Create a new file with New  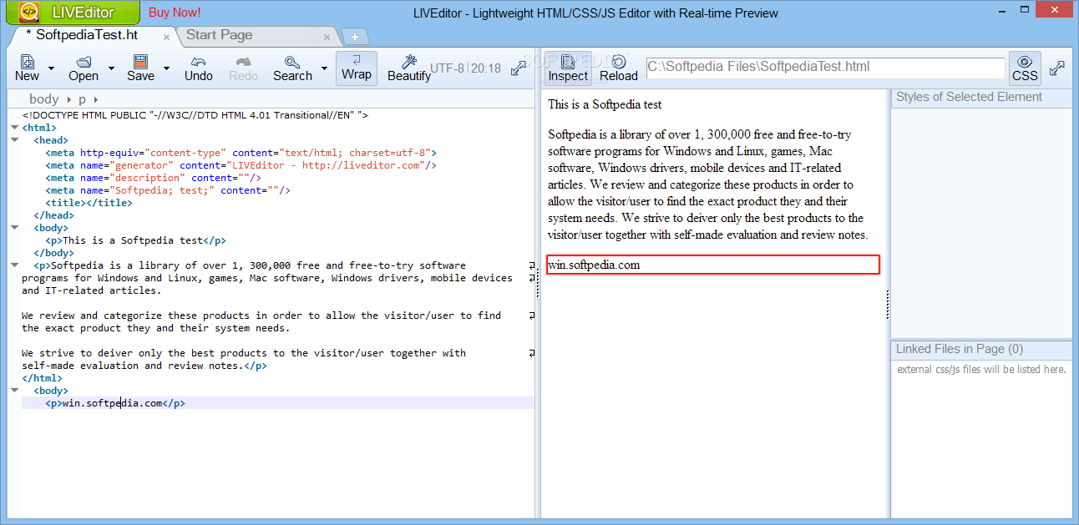pyautogui.click(x=28, y=68)
